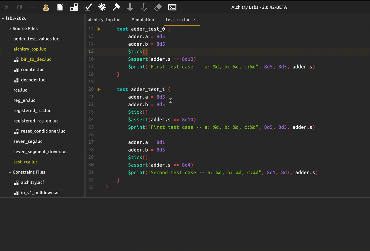Run test adder_test_0 using its play arrow
This screenshot has width=370, height=251.
[99, 29]
